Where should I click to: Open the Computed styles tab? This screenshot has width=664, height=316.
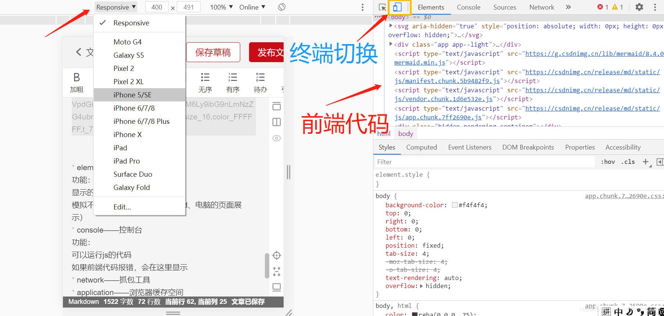pos(422,147)
